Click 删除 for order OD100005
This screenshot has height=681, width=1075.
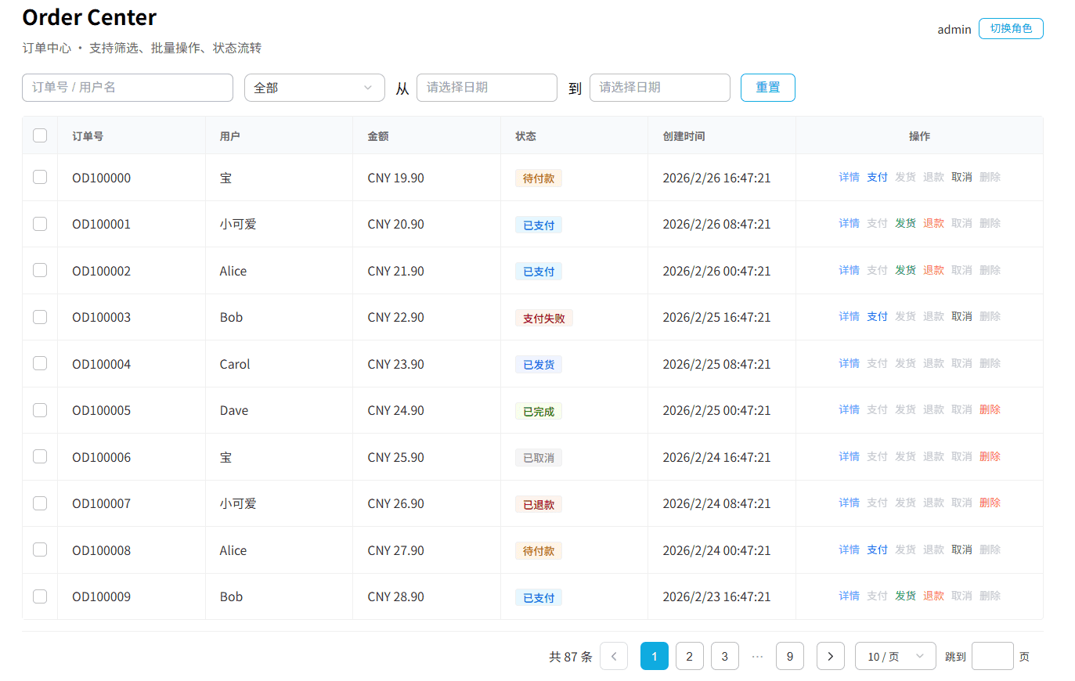click(990, 409)
